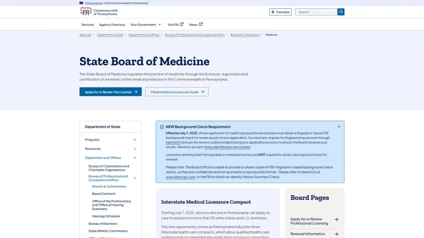
Task: Go to Department and Offices breadcrumb
Action: (144, 35)
